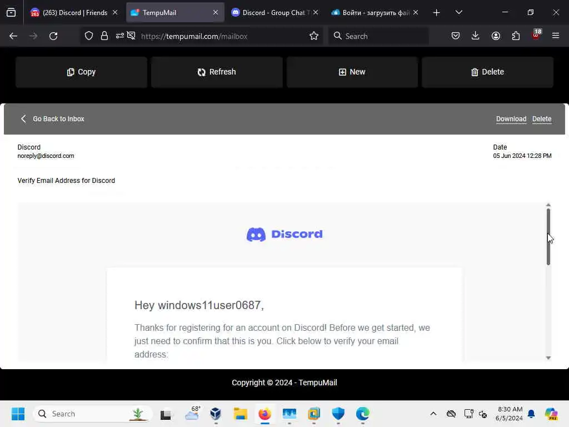The width and height of the screenshot is (569, 427).
Task: Show hidden system tray icons
Action: pyautogui.click(x=433, y=414)
